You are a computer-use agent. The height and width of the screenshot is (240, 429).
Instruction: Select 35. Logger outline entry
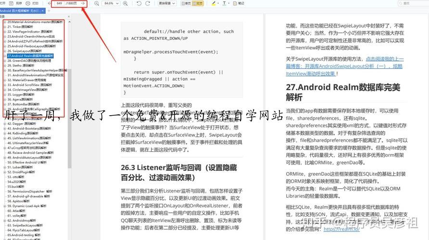click(x=21, y=95)
